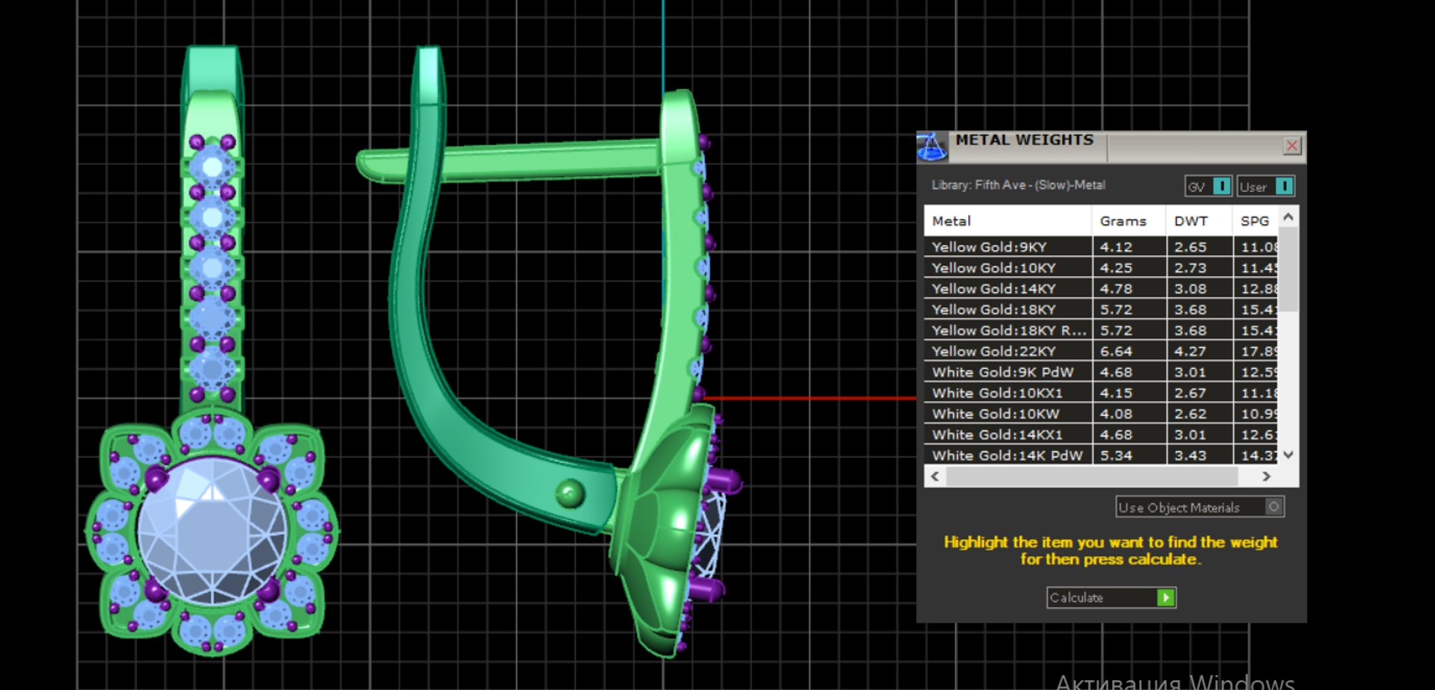The height and width of the screenshot is (690, 1435).
Task: Select the Yellow Gold:9KY row
Action: point(1101,246)
